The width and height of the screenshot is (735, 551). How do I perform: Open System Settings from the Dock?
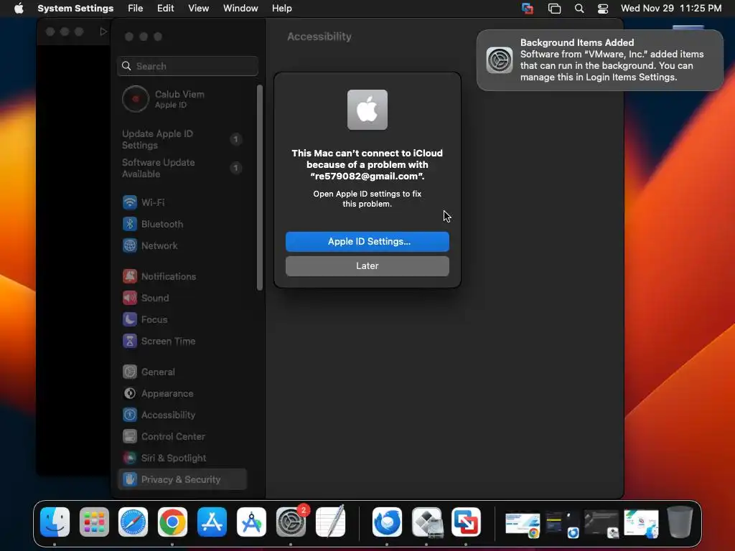291,522
